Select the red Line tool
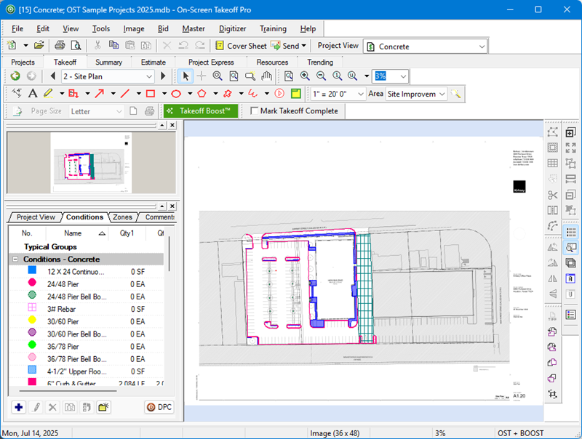 [x=125, y=94]
